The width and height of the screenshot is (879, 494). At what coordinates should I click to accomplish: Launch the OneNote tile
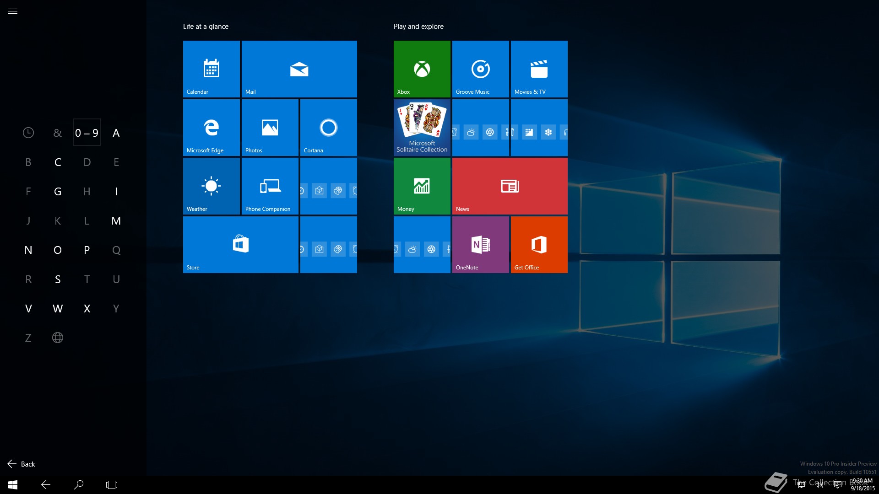point(481,245)
